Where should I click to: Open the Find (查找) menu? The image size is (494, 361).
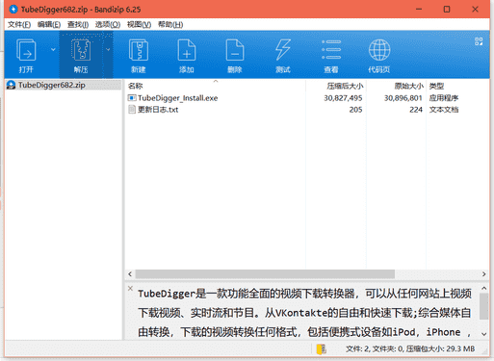coord(78,24)
